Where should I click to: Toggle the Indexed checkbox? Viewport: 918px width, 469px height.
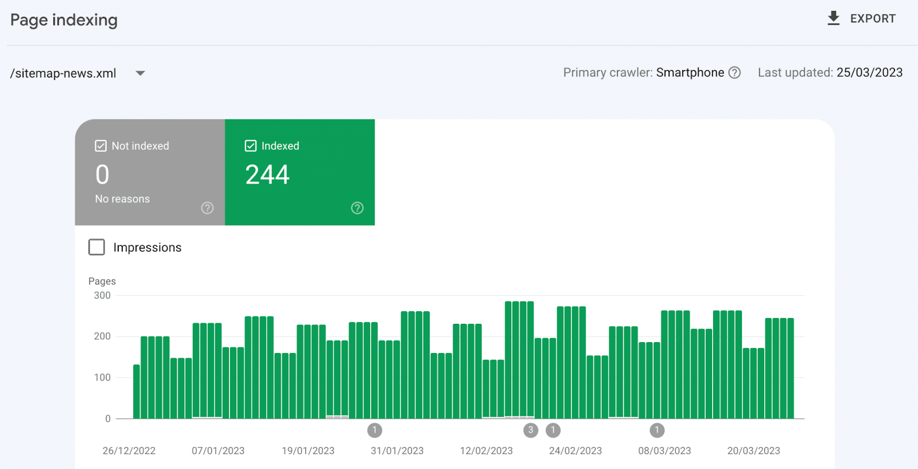pyautogui.click(x=251, y=146)
